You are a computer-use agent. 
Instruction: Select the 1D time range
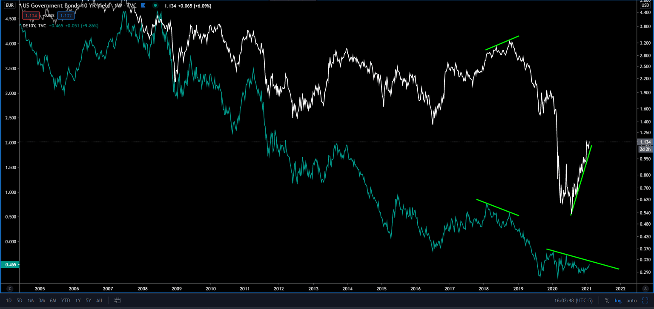pos(9,300)
